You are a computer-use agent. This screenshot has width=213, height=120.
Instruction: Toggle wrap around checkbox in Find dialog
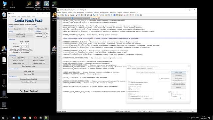(129, 89)
